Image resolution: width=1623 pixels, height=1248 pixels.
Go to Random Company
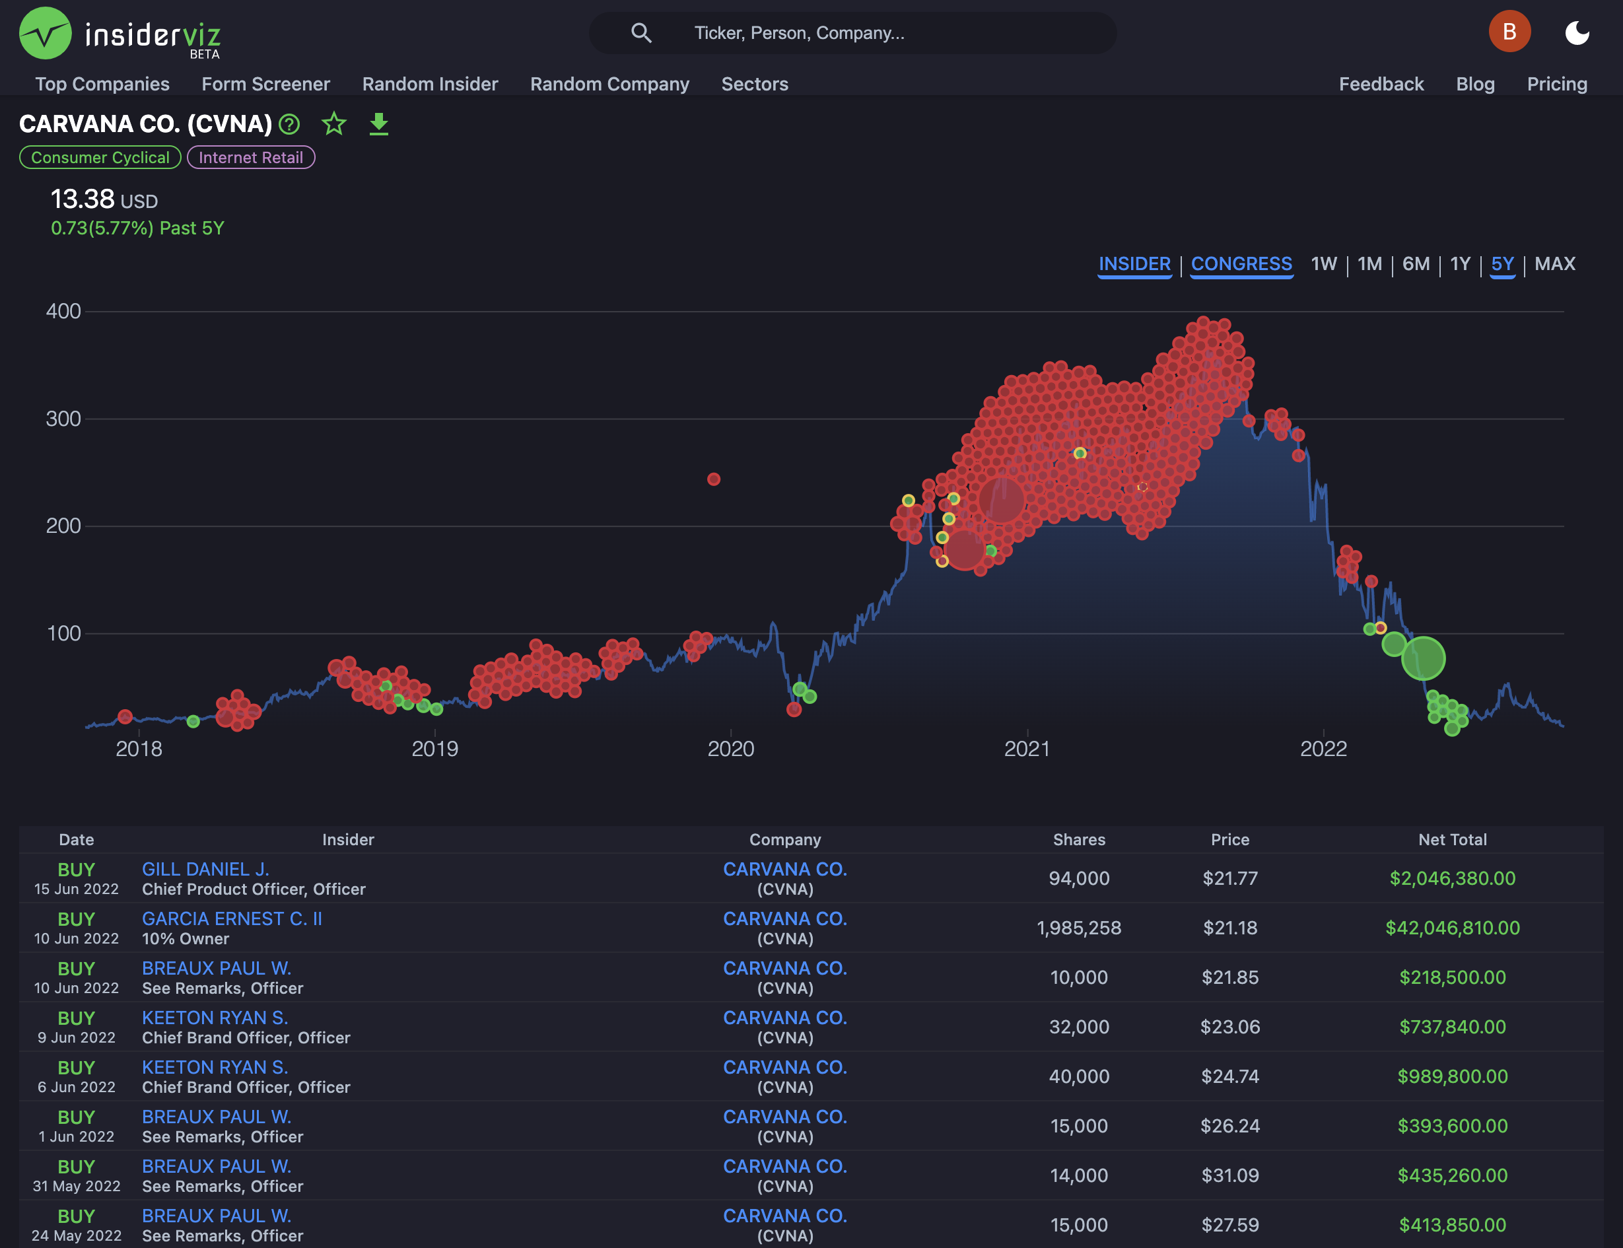point(610,84)
